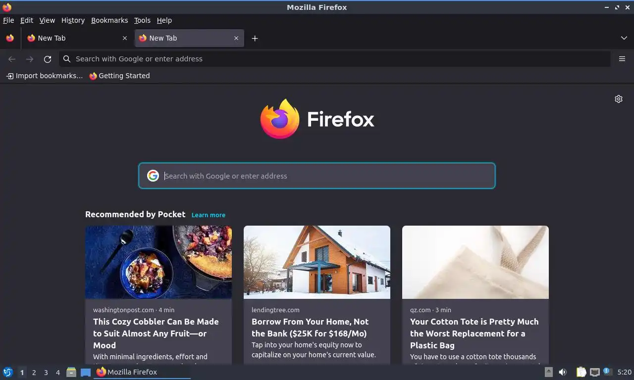Open the cobbler article thumbnail
The height and width of the screenshot is (380, 634).
coord(158,262)
